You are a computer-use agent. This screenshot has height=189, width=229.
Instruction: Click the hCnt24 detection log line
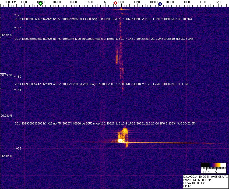tap(102, 84)
